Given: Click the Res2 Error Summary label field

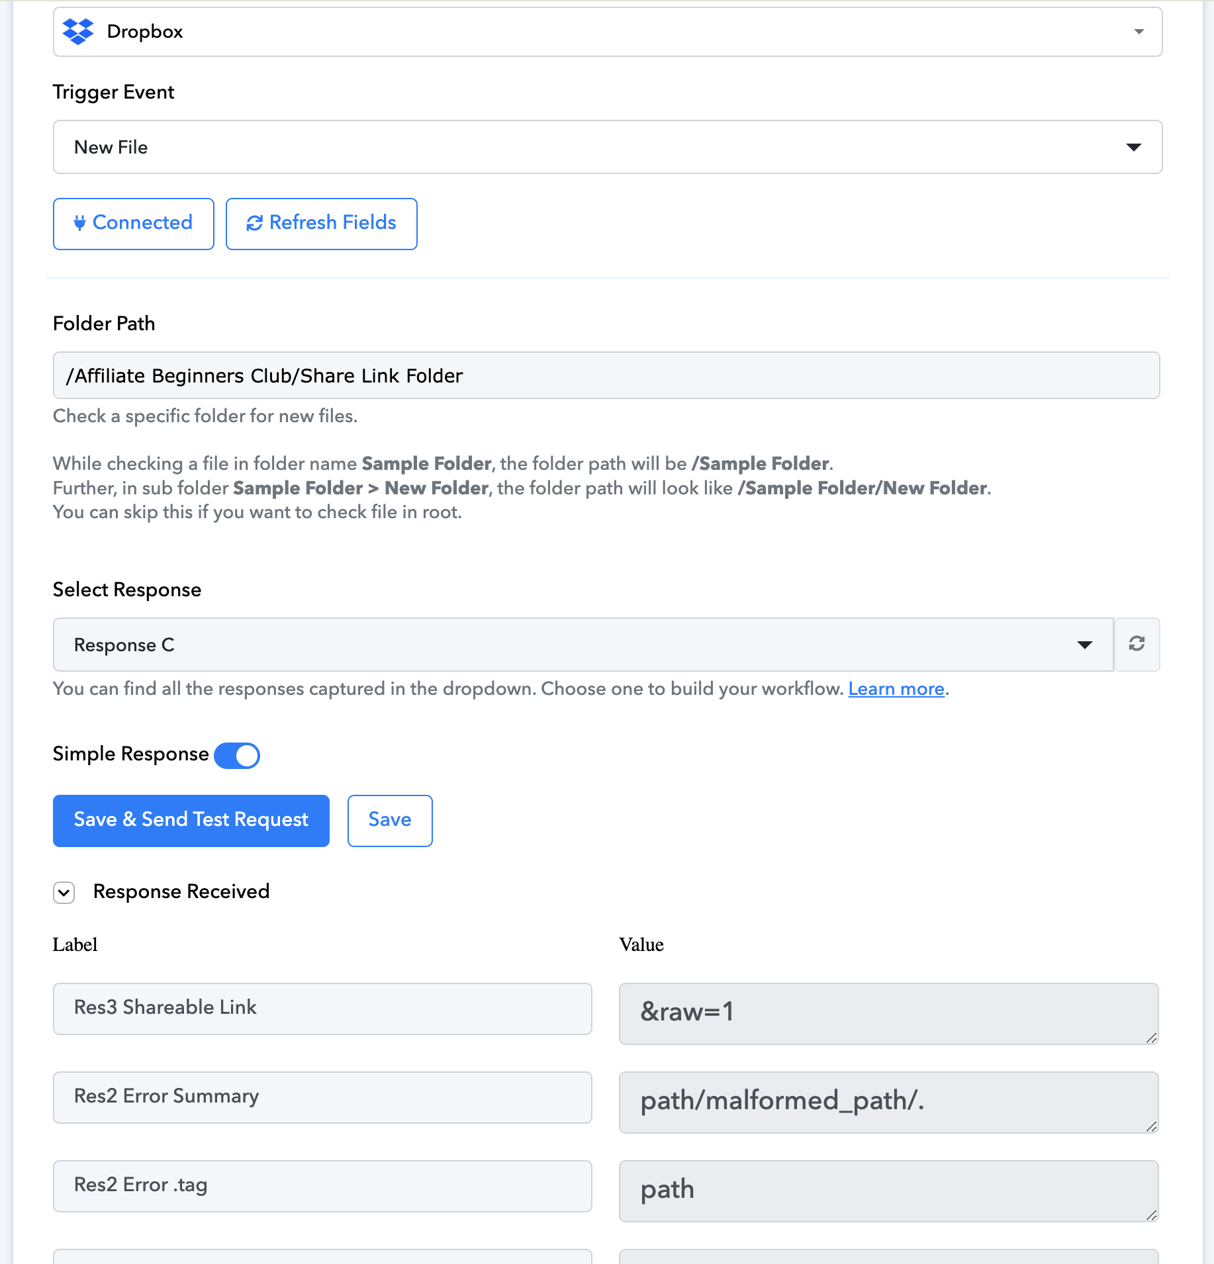Looking at the screenshot, I should (322, 1097).
